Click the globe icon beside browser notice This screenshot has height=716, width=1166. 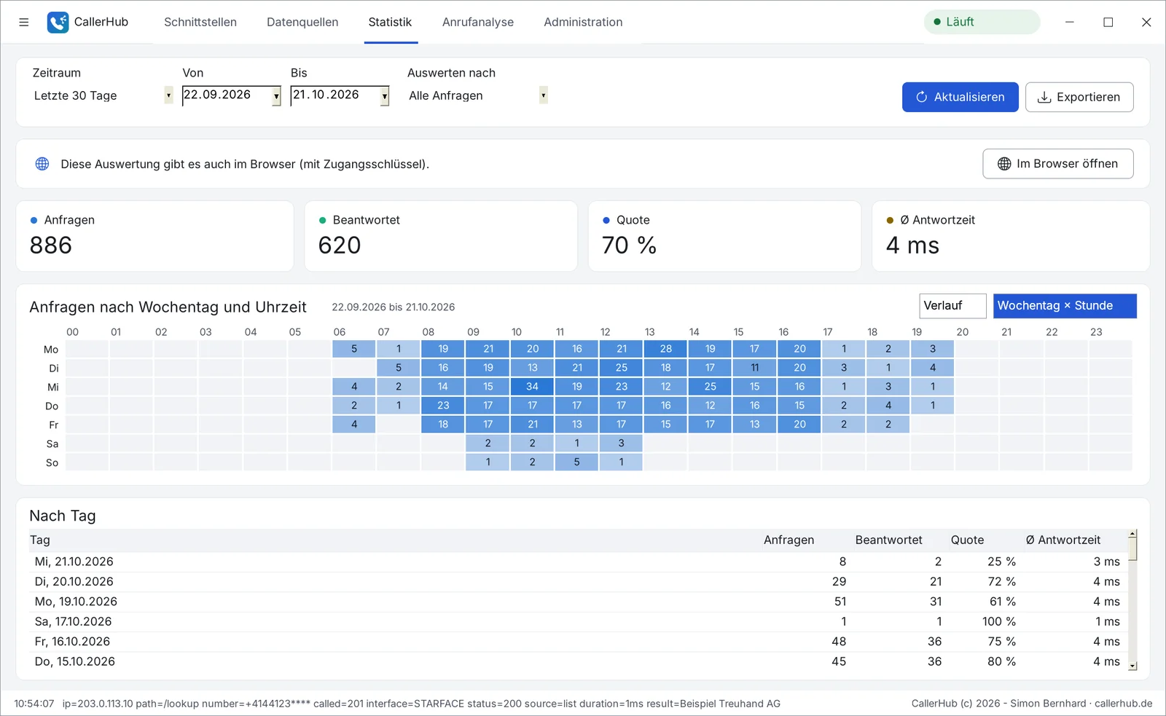42,164
